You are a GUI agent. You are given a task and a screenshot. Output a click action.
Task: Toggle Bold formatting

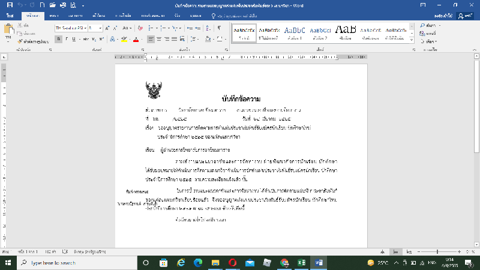[x=58, y=40]
